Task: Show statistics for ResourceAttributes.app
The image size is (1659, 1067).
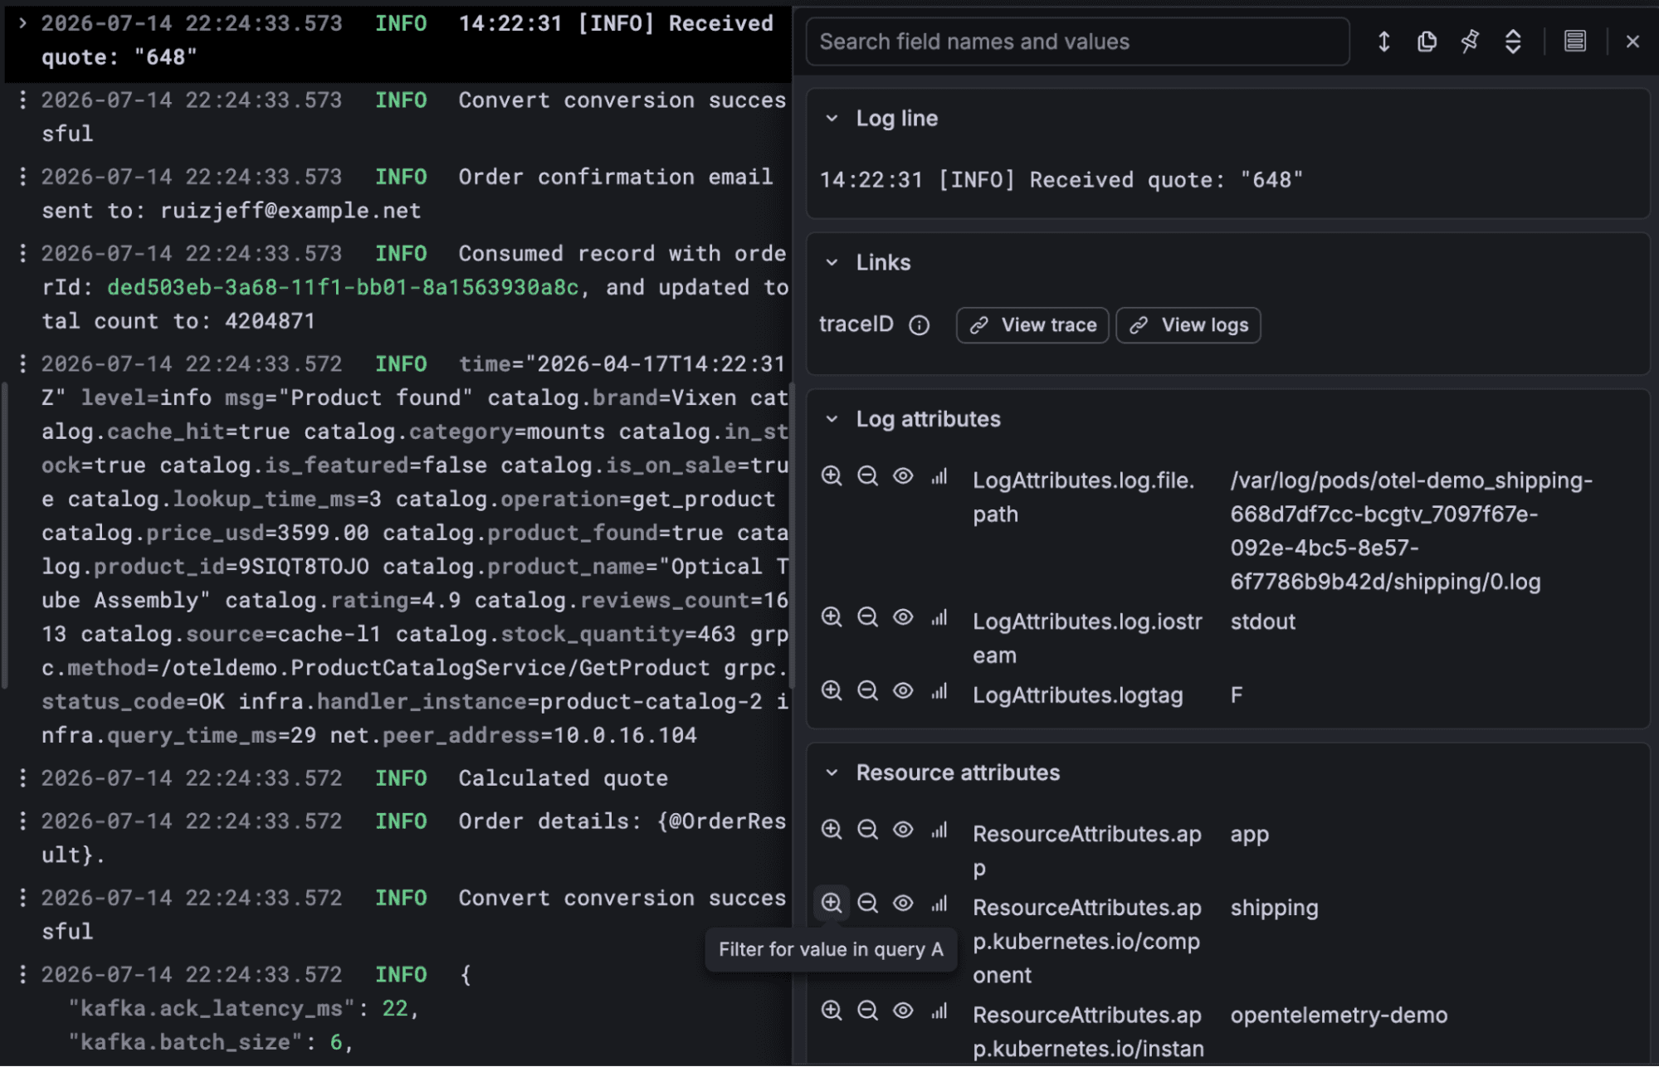Action: [939, 830]
